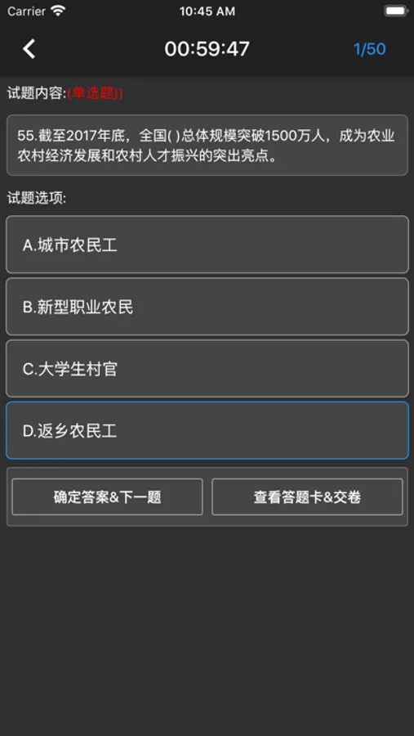Tap the question 55 text box
The image size is (414, 736).
207,145
